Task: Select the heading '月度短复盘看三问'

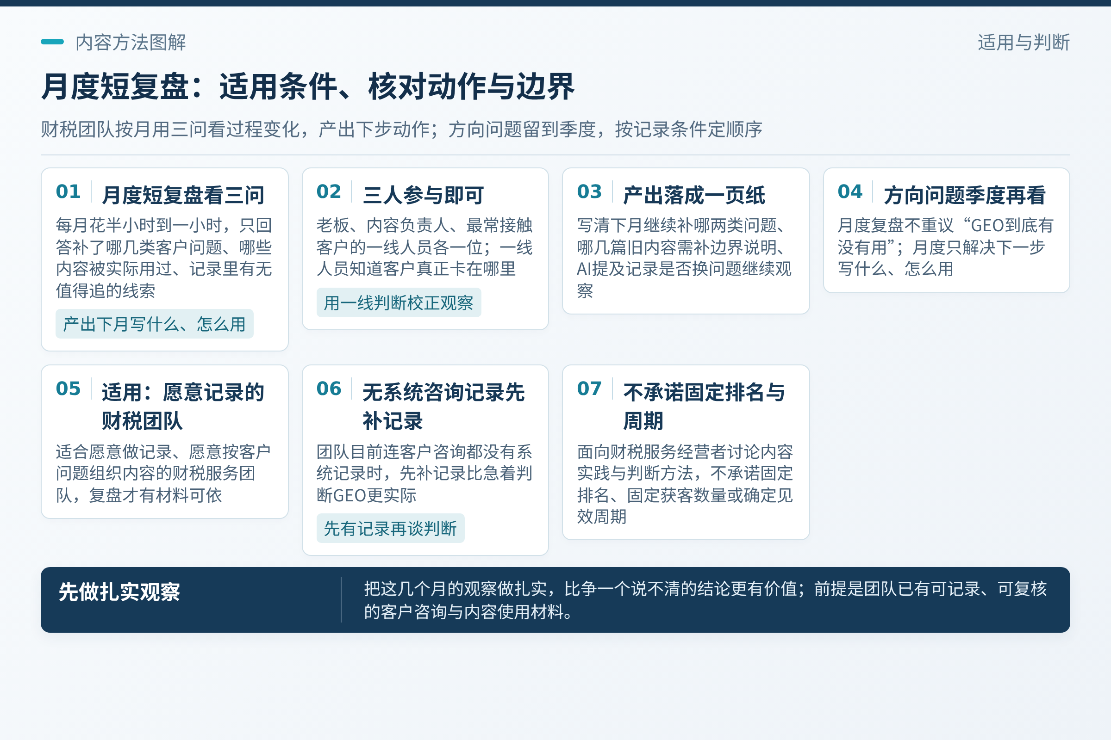Action: coord(183,195)
